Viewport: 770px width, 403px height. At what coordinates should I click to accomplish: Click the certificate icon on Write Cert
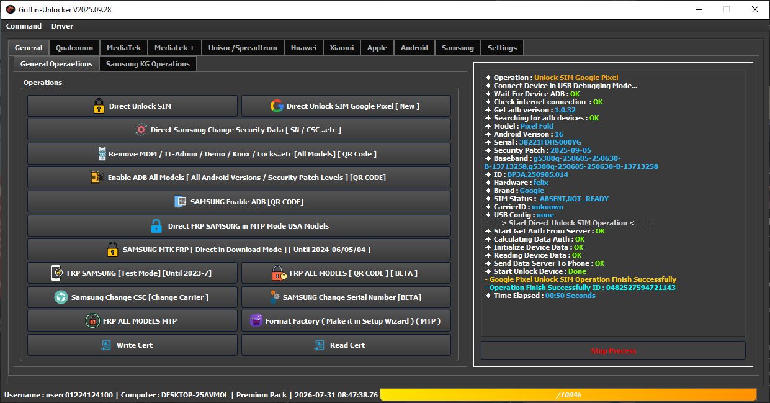(106, 345)
